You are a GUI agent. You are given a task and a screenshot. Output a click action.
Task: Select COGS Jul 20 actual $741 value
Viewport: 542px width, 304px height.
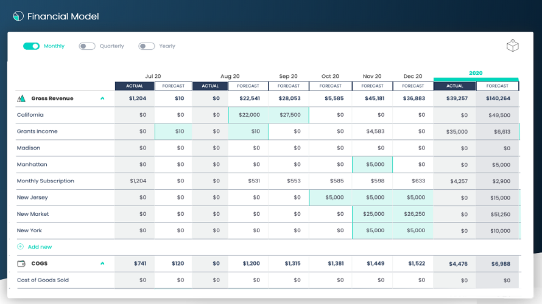pyautogui.click(x=135, y=263)
